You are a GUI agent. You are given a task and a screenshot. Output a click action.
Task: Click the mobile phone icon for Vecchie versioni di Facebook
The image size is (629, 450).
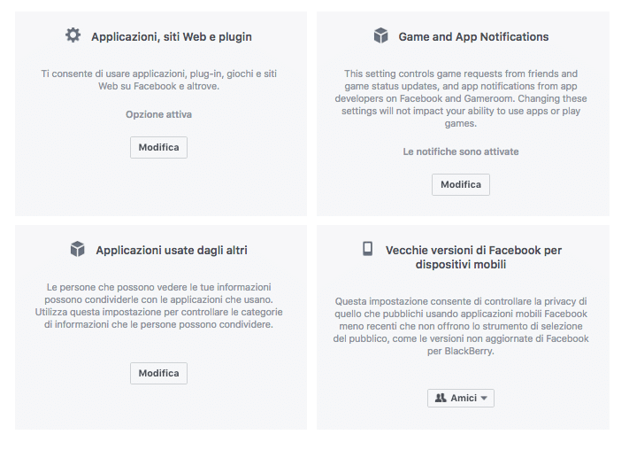tap(368, 249)
